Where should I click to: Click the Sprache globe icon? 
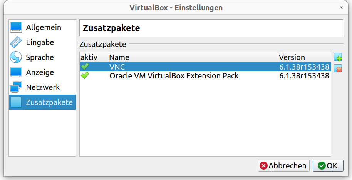click(x=16, y=57)
